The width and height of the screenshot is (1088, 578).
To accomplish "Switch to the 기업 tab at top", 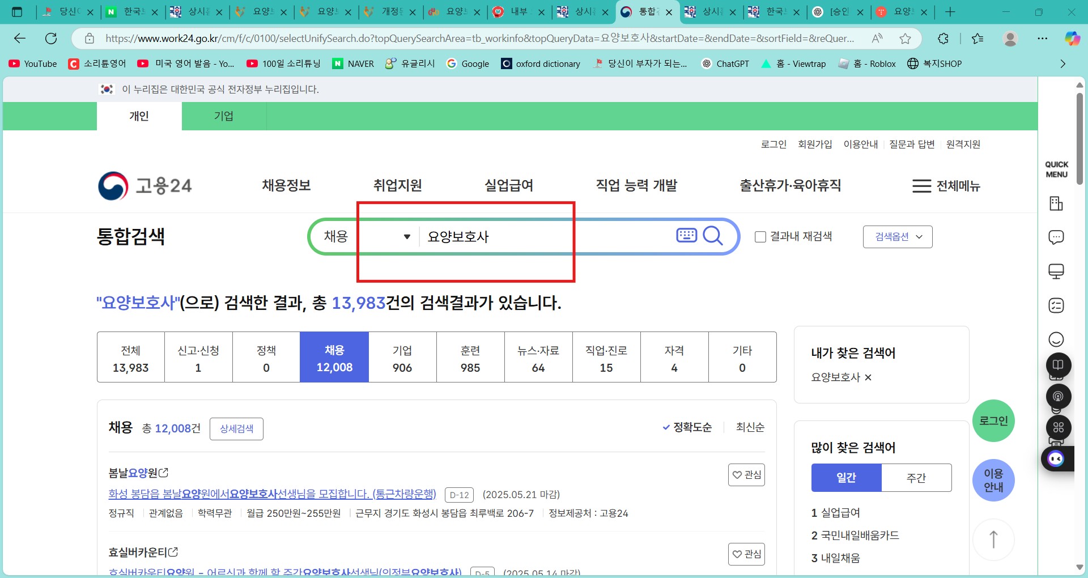I will 223,116.
